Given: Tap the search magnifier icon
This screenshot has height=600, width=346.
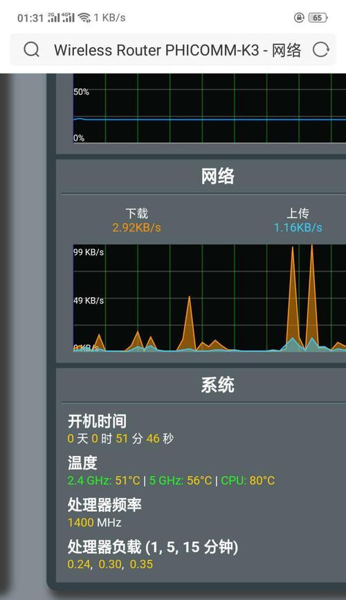Looking at the screenshot, I should [31, 50].
